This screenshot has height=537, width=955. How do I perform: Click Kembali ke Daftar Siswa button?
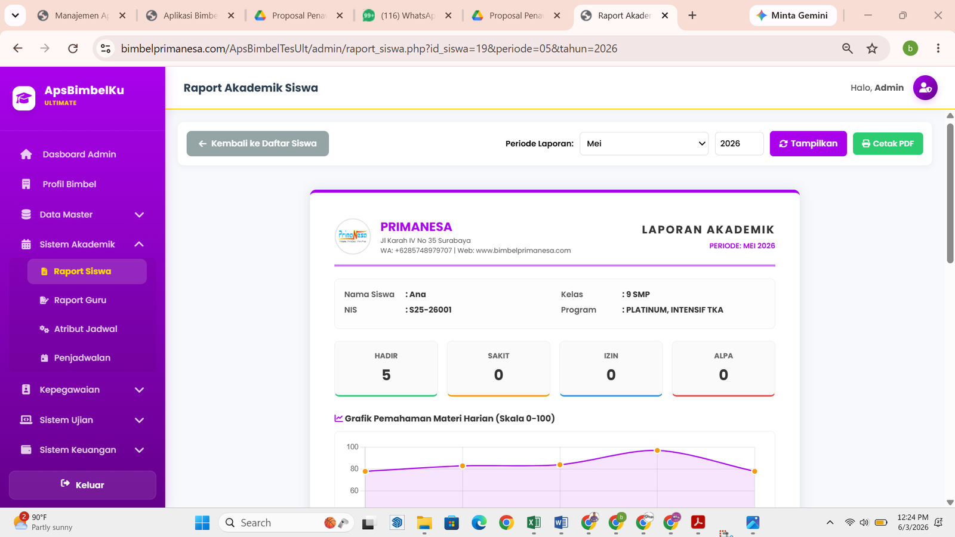(258, 143)
